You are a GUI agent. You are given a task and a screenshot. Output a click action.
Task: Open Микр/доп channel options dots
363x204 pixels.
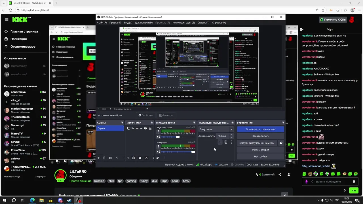[158, 147]
